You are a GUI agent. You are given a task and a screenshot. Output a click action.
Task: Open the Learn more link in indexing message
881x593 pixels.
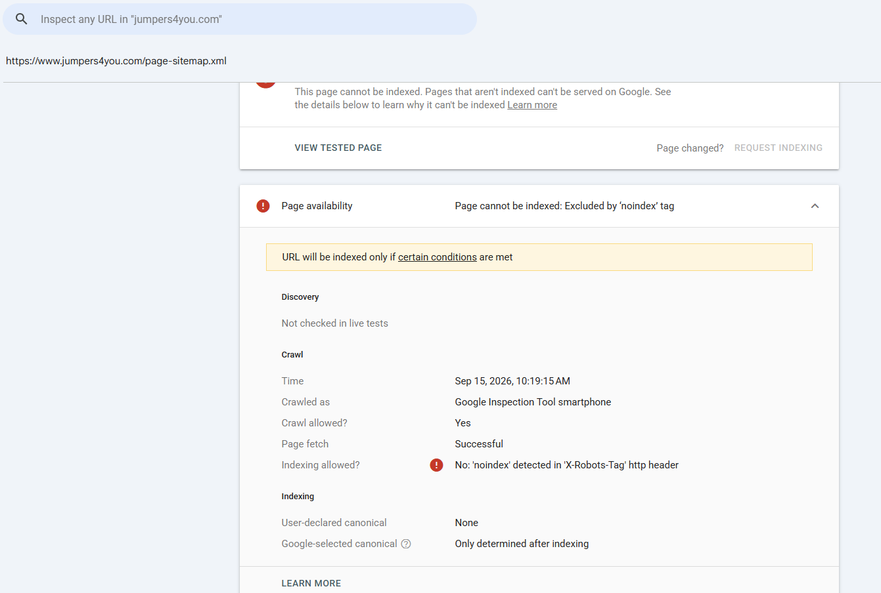[x=532, y=105]
